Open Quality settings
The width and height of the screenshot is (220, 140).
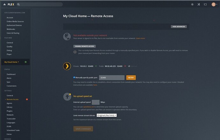tap(10, 47)
